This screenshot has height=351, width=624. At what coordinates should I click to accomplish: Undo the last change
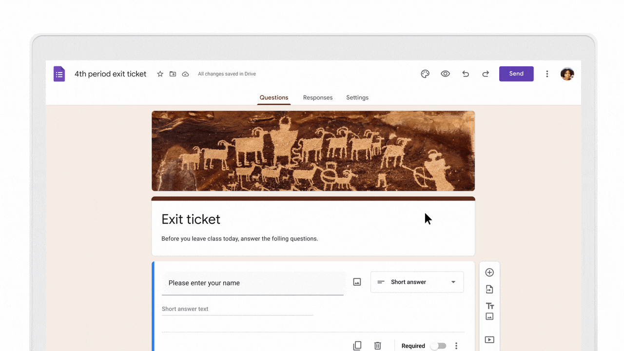(x=465, y=74)
